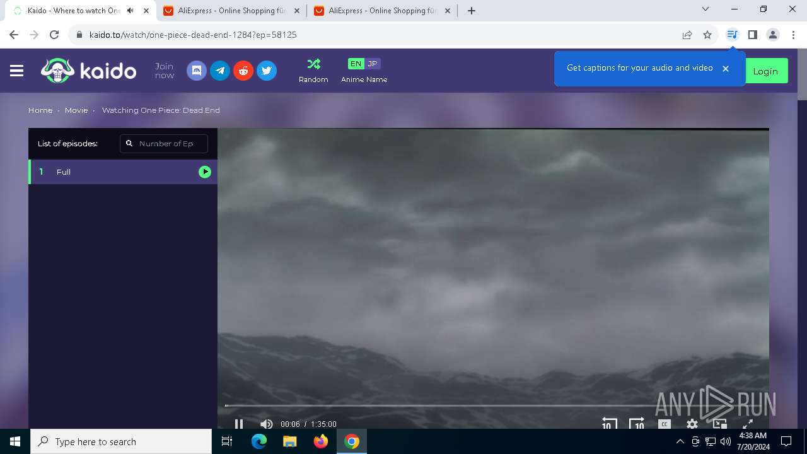
Task: Open video player settings gear
Action: [692, 424]
